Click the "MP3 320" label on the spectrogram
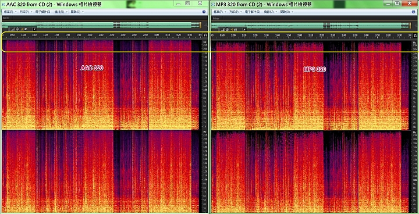The width and height of the screenshot is (419, 214). pyautogui.click(x=315, y=69)
